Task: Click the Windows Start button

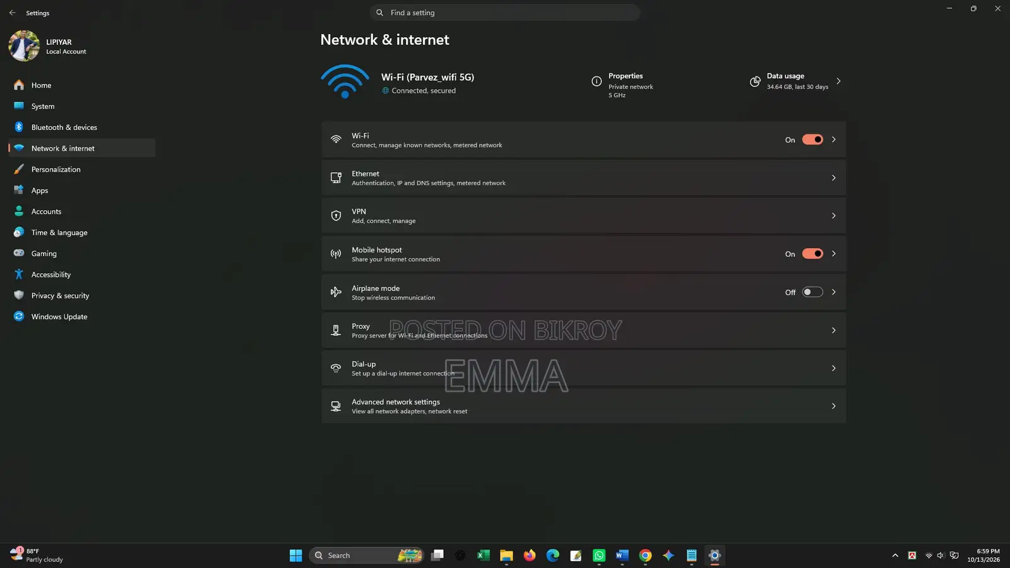Action: click(296, 555)
